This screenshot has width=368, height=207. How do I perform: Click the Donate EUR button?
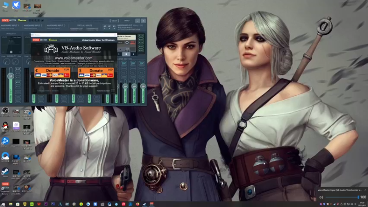click(52, 73)
